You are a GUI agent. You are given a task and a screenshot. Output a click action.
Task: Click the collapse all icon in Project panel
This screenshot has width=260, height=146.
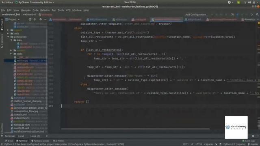[35, 19]
